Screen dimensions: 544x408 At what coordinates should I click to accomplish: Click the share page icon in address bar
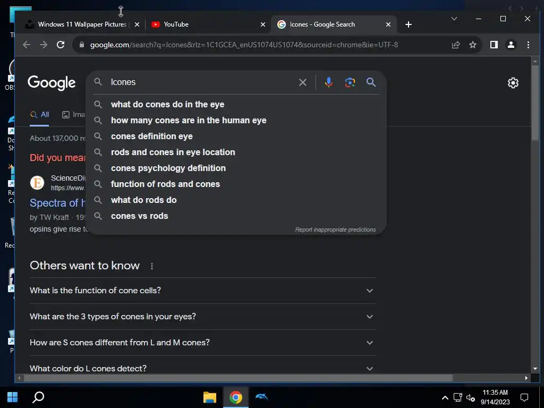pos(455,45)
